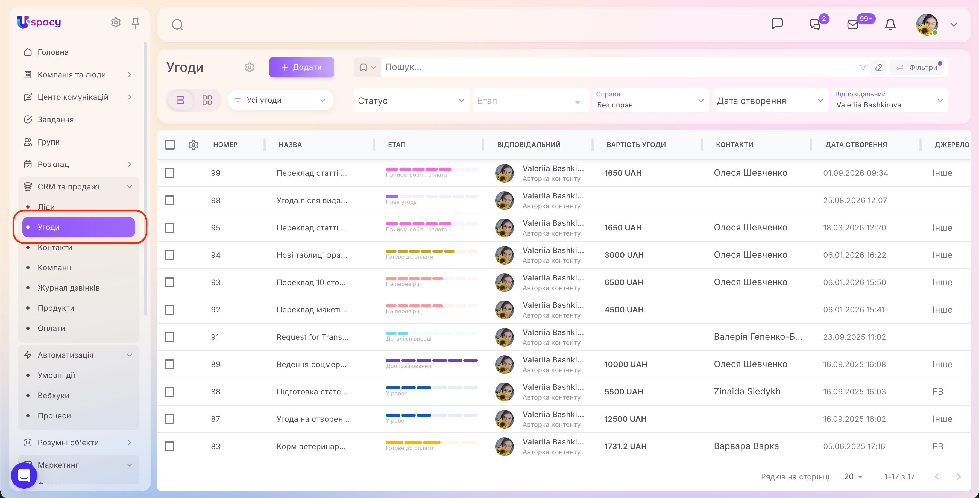Click the Пошук search input field
This screenshot has height=498, width=979.
pos(618,67)
